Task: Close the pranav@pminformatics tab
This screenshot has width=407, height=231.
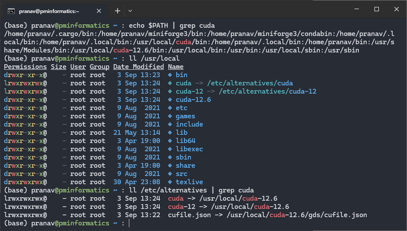Action: point(99,11)
